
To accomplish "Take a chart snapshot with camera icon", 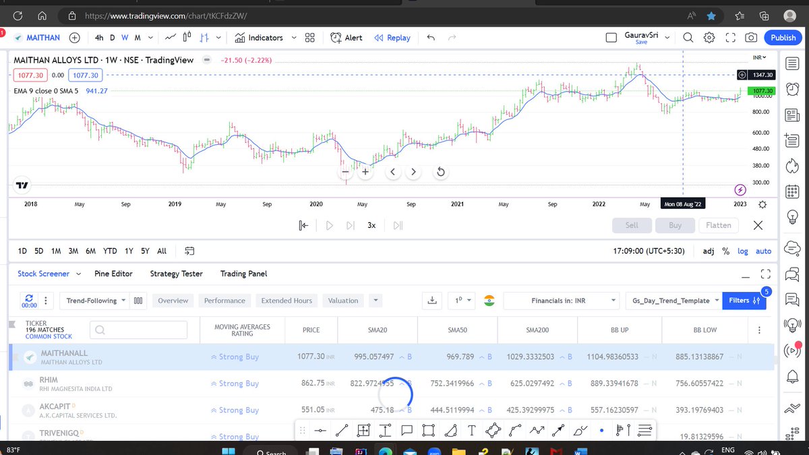I will click(751, 38).
